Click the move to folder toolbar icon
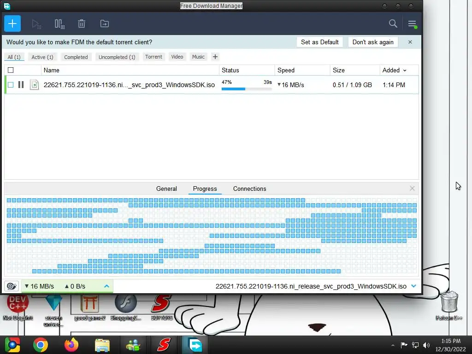472x354 pixels. click(x=105, y=24)
